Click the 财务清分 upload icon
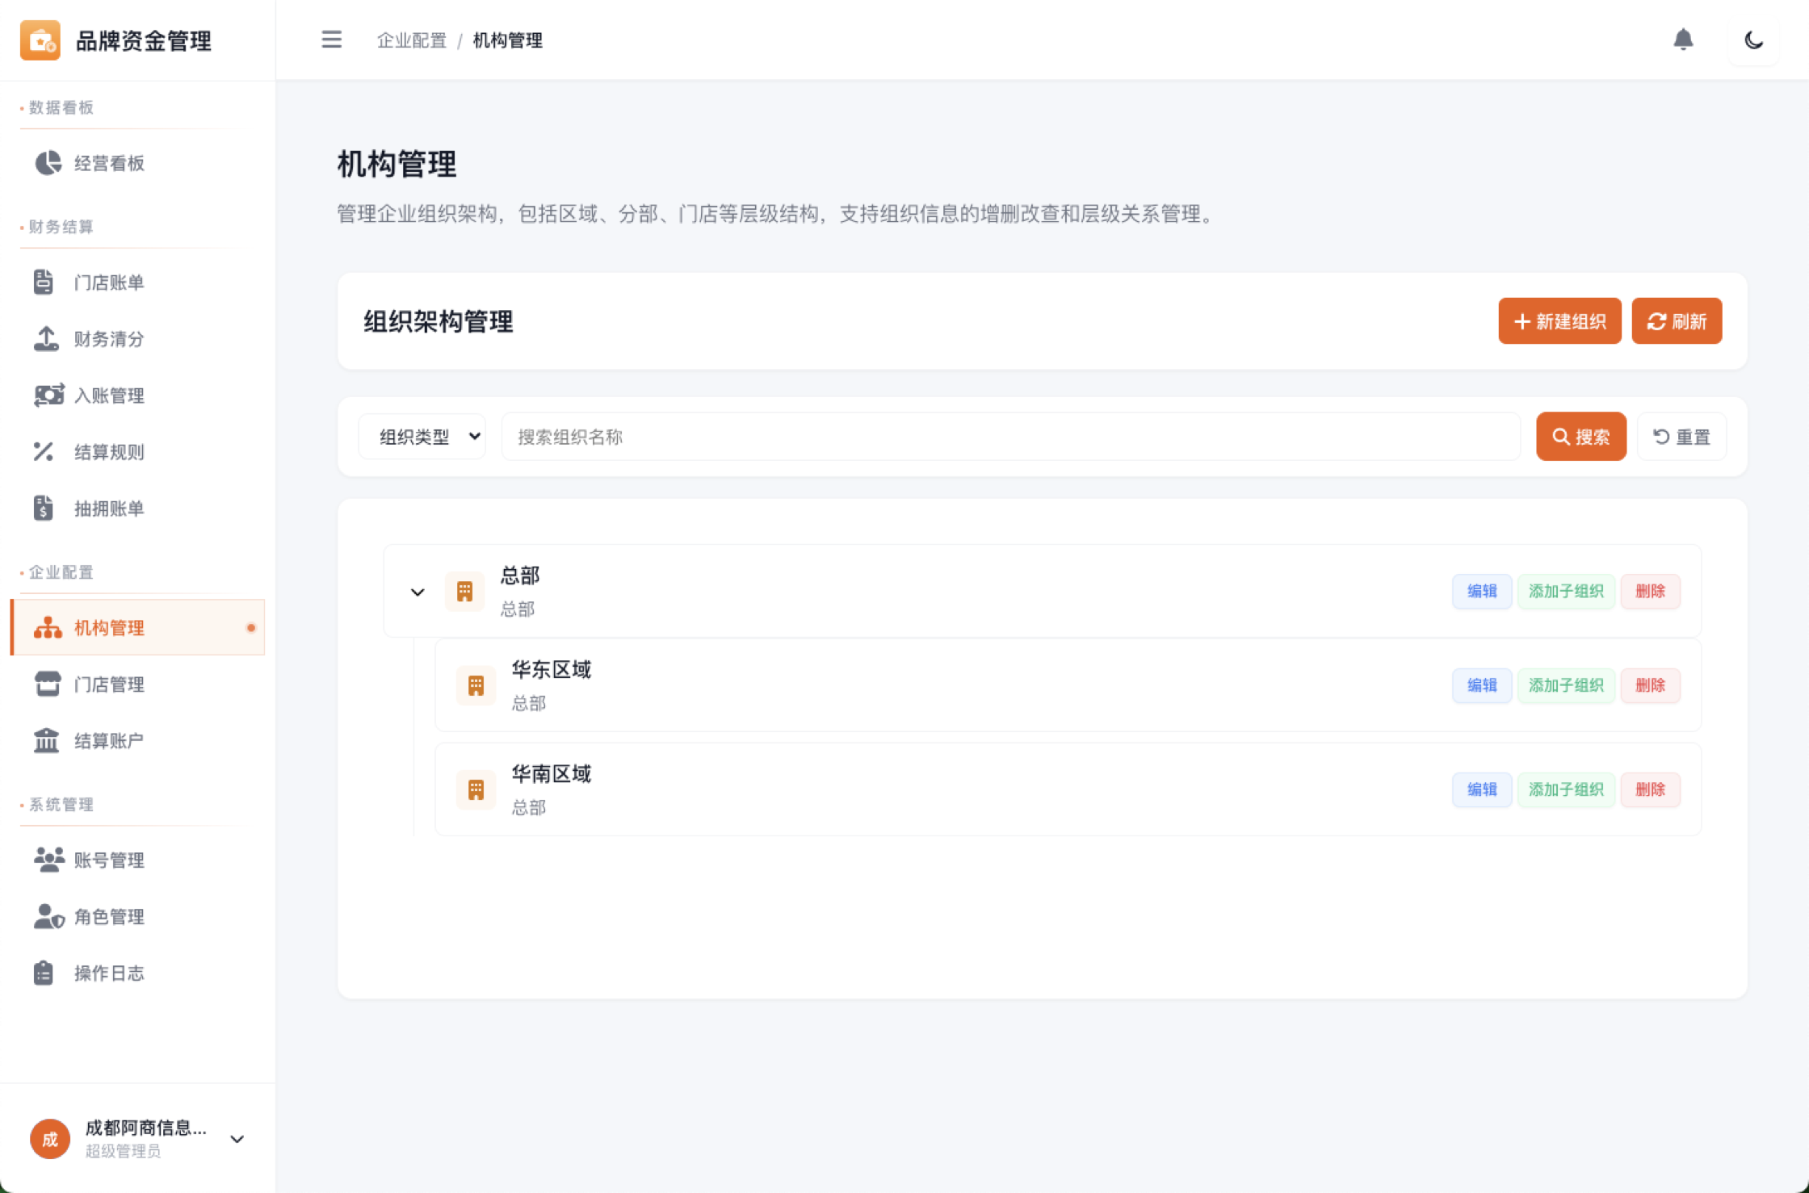Screen dimensions: 1809x1193 [46, 339]
